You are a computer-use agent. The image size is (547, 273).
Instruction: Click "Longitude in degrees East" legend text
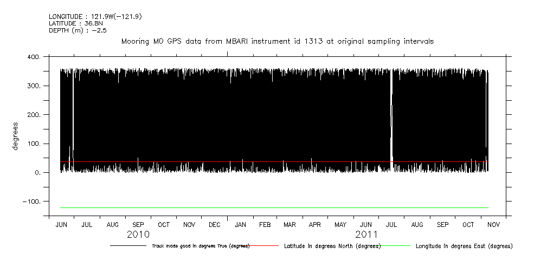(464, 246)
